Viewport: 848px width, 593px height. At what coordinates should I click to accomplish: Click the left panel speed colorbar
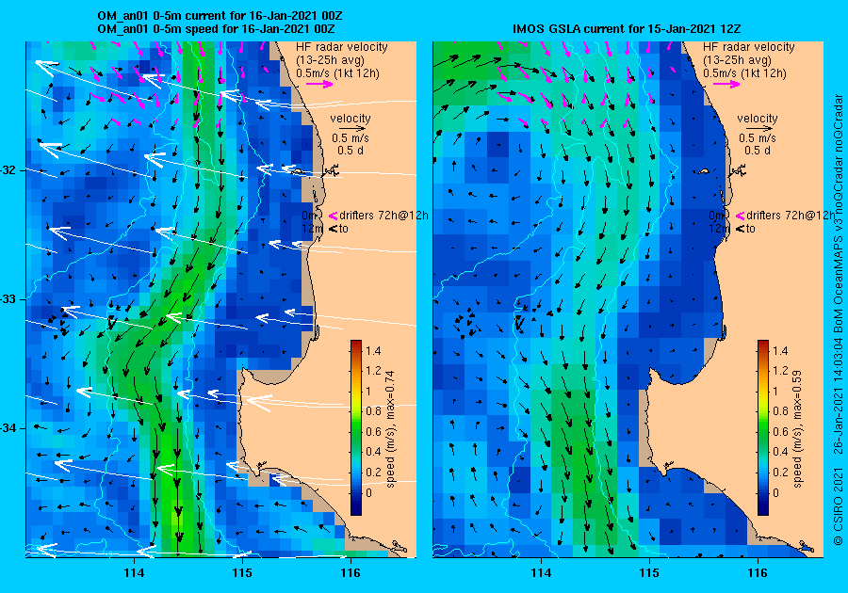[356, 427]
